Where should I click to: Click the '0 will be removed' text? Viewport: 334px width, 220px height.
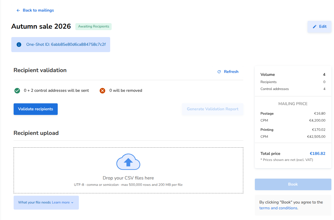pos(126,90)
